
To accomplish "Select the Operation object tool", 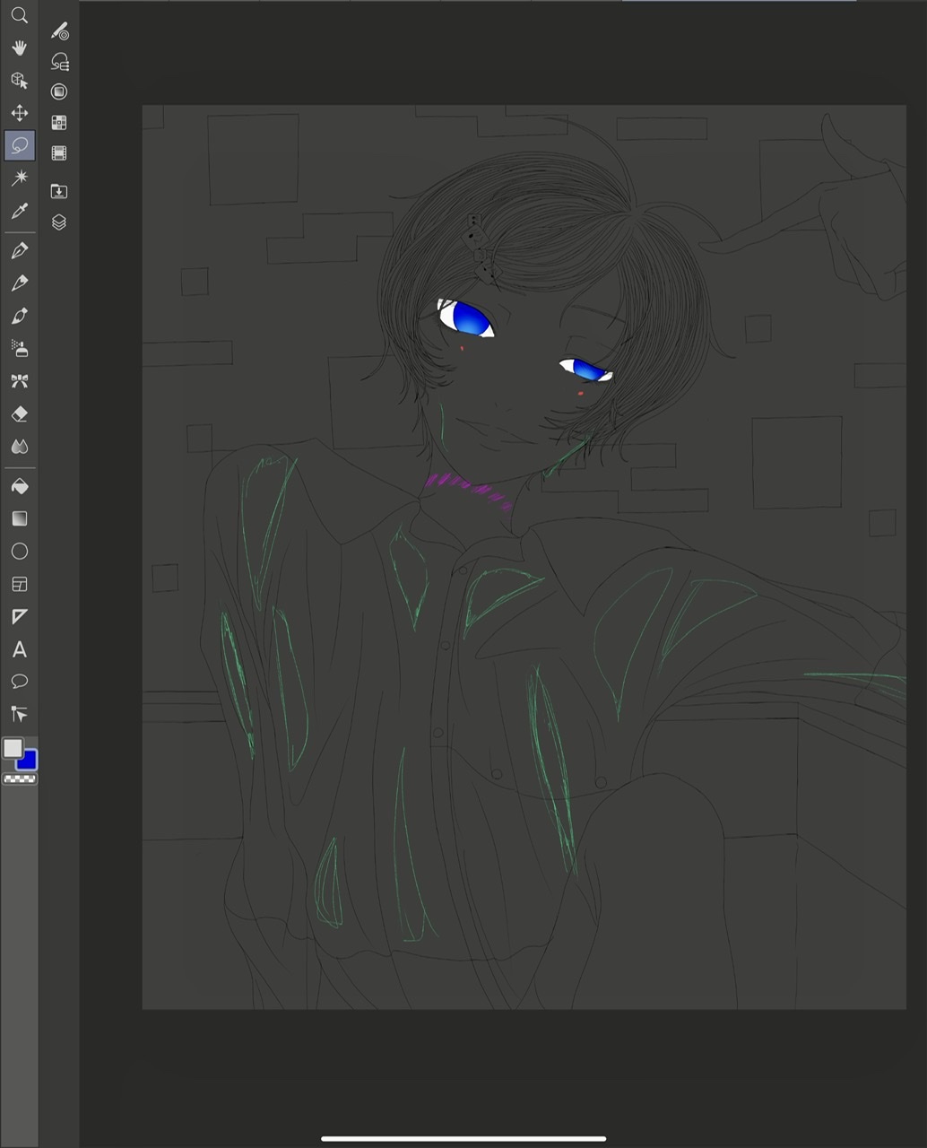I will click(x=19, y=81).
